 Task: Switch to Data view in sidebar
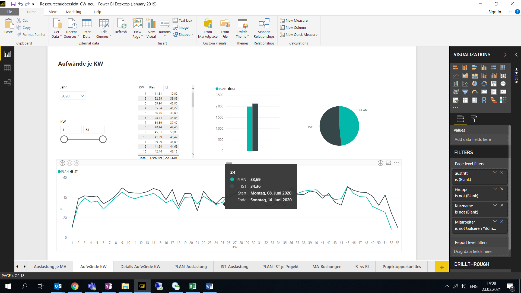(7, 68)
